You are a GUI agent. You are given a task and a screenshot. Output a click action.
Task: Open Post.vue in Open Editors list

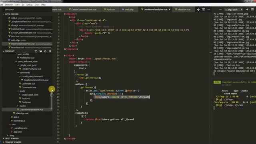tap(27, 36)
